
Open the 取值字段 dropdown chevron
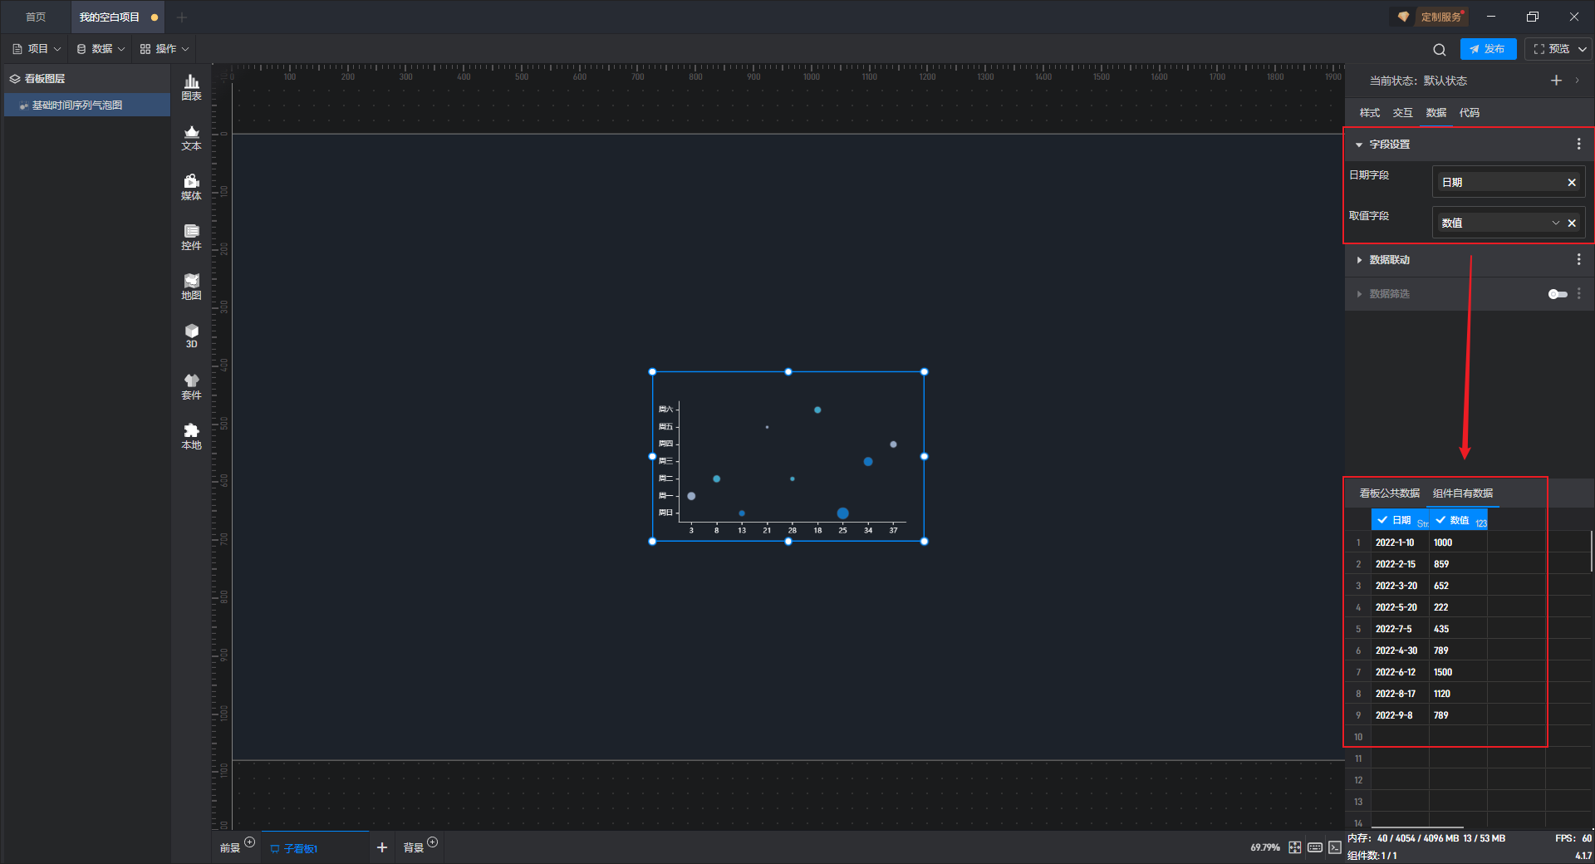[1556, 223]
